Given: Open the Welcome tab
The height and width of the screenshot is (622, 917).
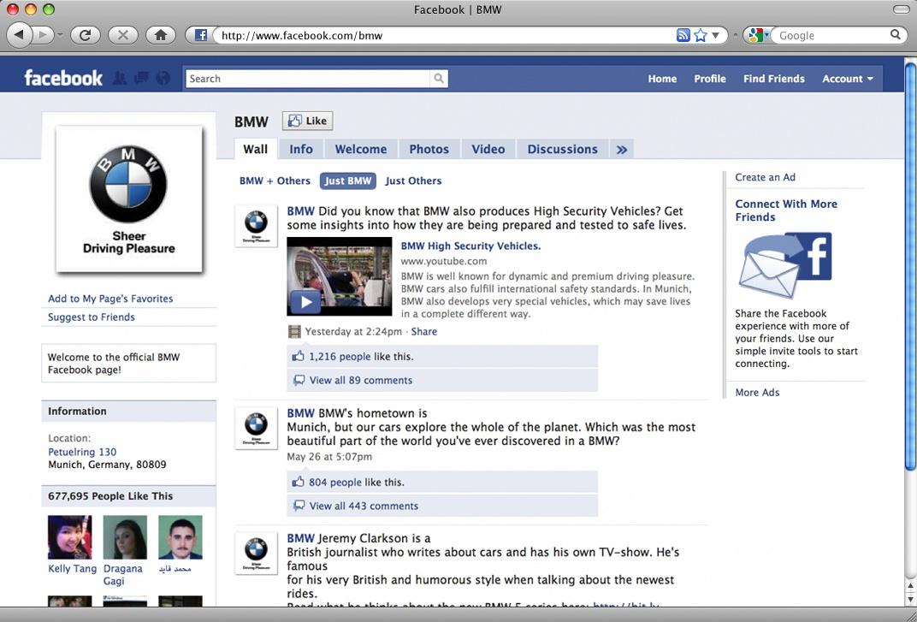Looking at the screenshot, I should point(361,149).
